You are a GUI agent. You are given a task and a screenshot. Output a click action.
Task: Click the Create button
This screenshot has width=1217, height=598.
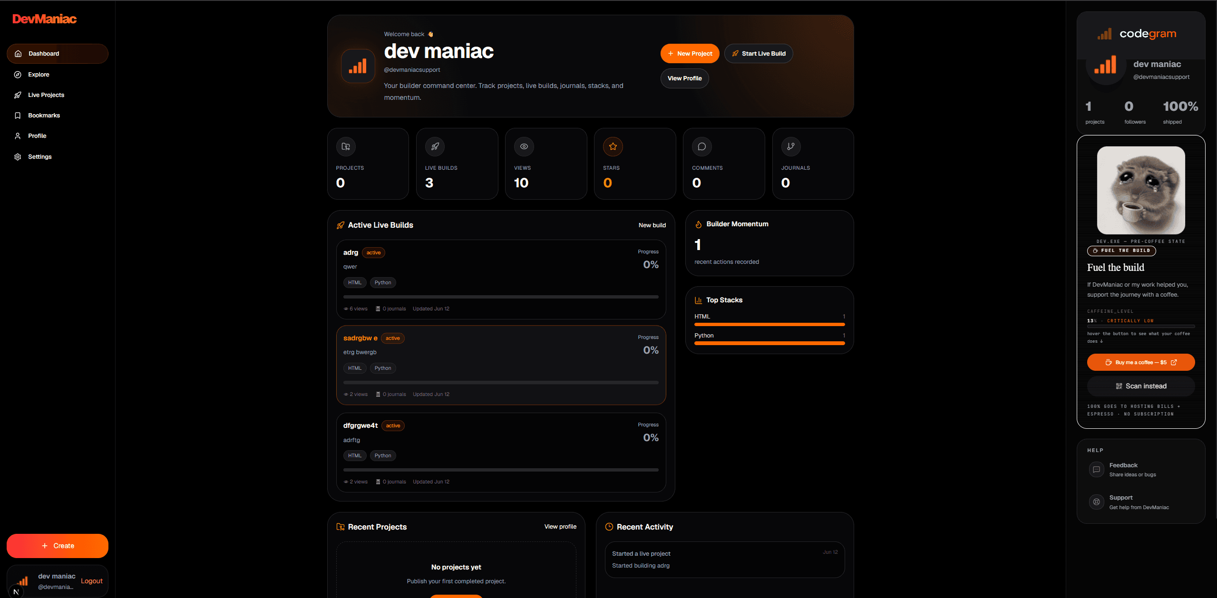click(58, 546)
